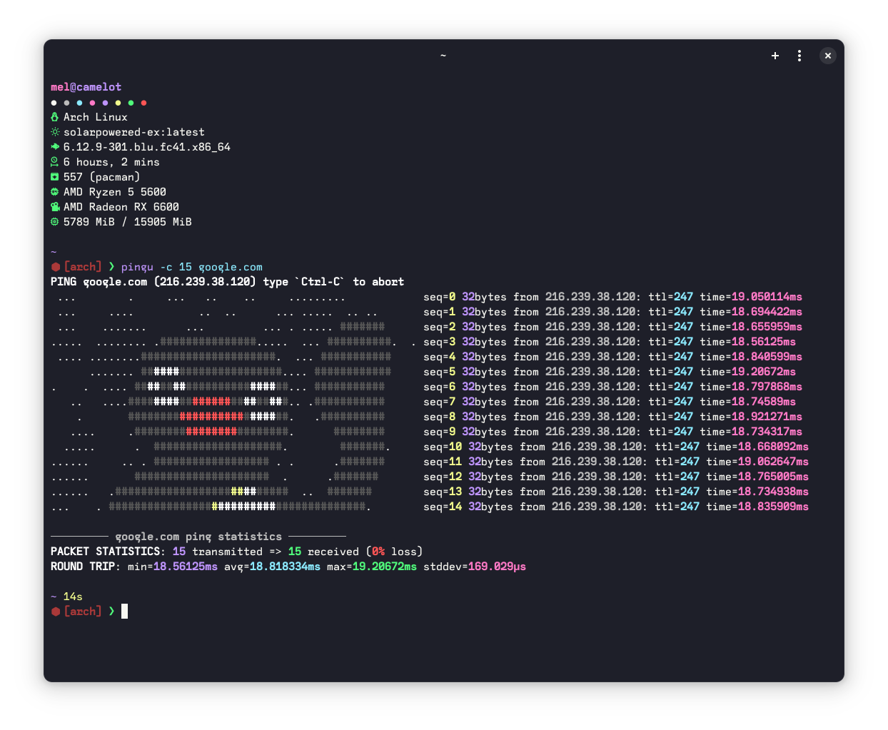
Task: Click the red dot in the color palette row
Action: 143,103
